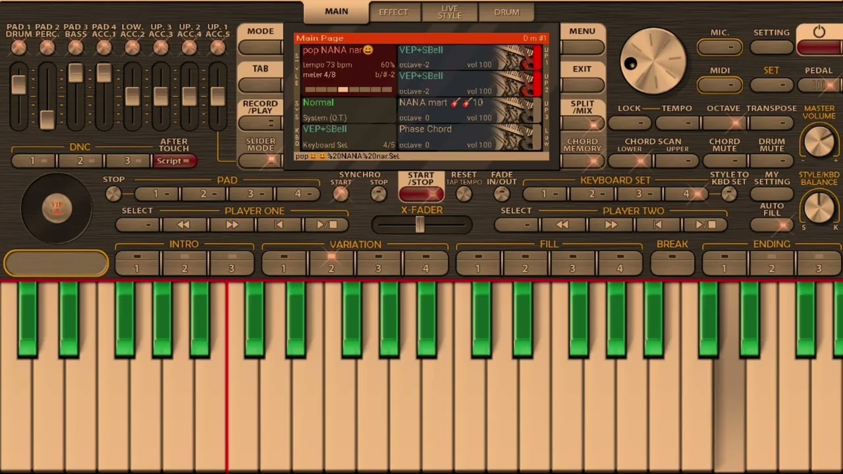843x474 pixels.
Task: Open the DRUM tab
Action: pos(506,12)
